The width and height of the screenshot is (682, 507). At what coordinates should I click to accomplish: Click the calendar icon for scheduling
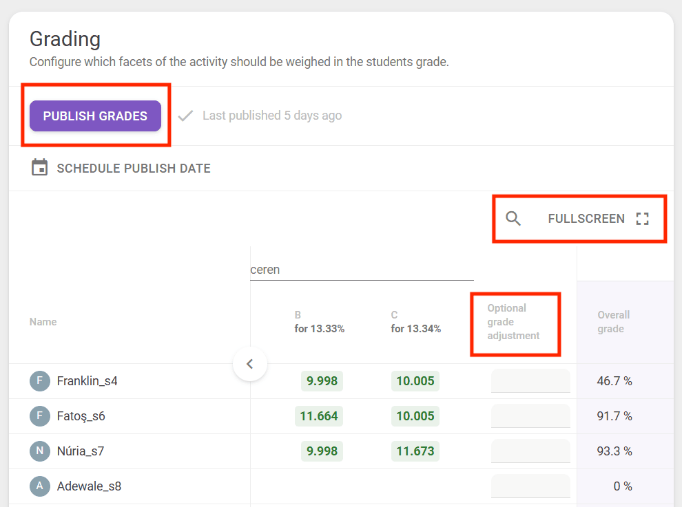(40, 168)
